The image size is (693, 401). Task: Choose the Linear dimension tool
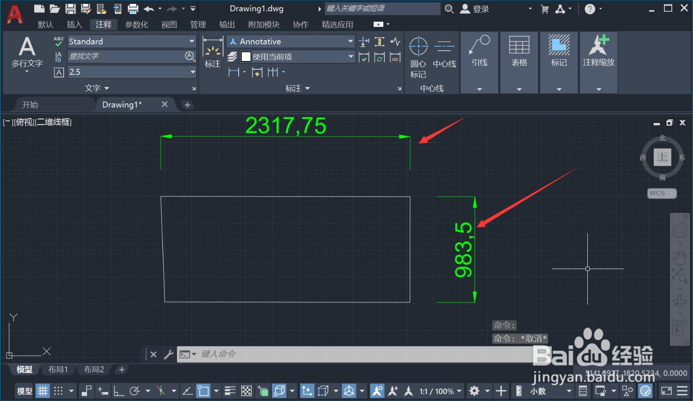pos(234,72)
